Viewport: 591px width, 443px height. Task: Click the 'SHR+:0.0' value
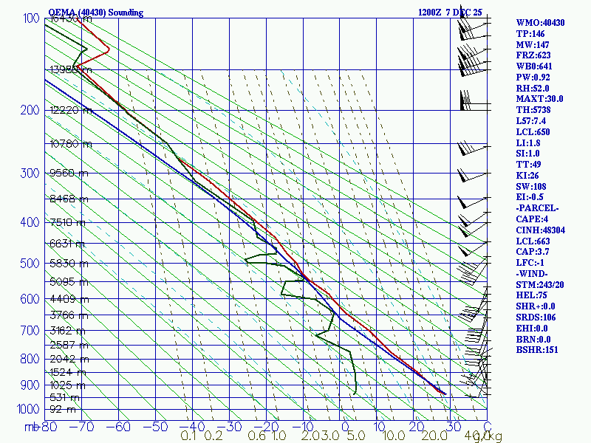[535, 306]
